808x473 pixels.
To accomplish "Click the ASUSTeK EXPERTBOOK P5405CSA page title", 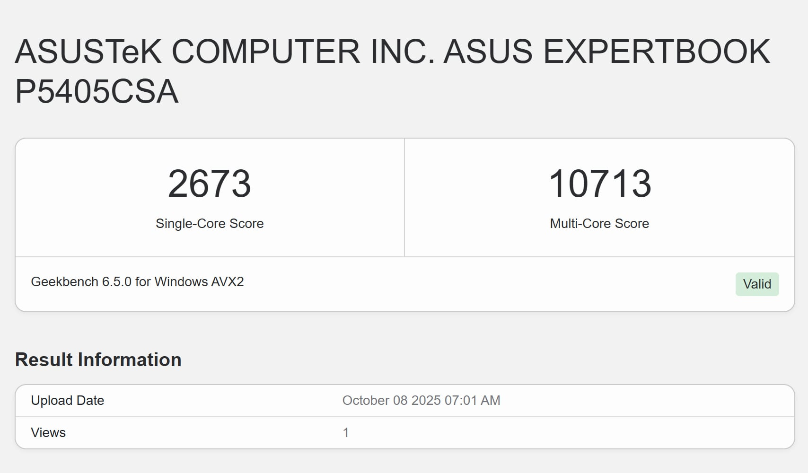I will pyautogui.click(x=393, y=71).
